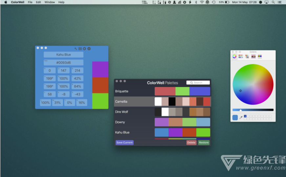Open the File menu
The height and width of the screenshot is (177, 286).
[x=30, y=2]
